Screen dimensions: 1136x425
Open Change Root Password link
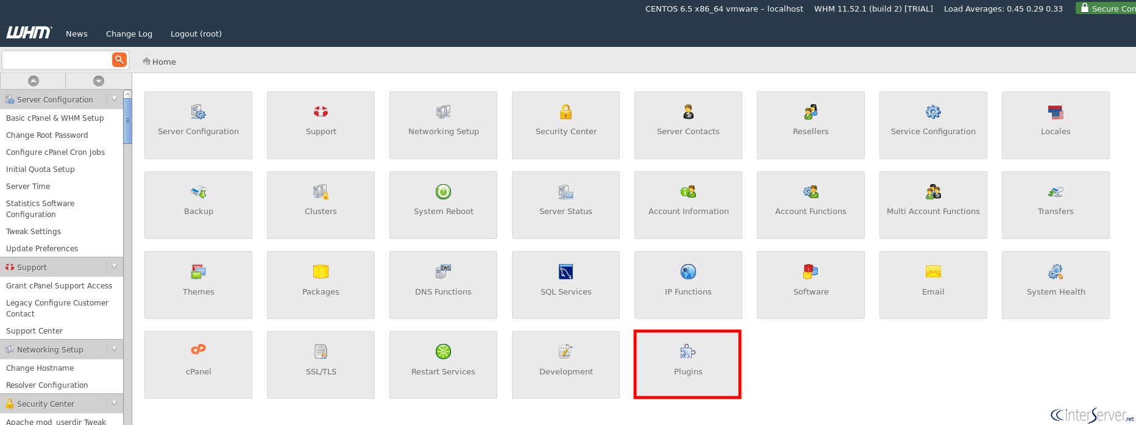47,135
